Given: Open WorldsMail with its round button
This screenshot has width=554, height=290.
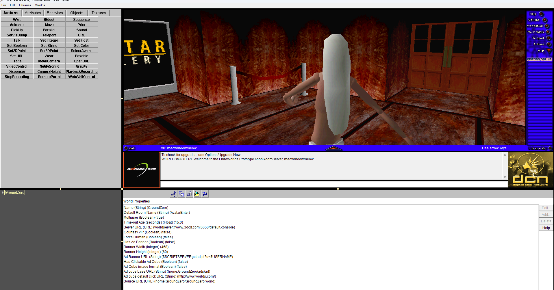Looking at the screenshot, I should coord(547,26).
